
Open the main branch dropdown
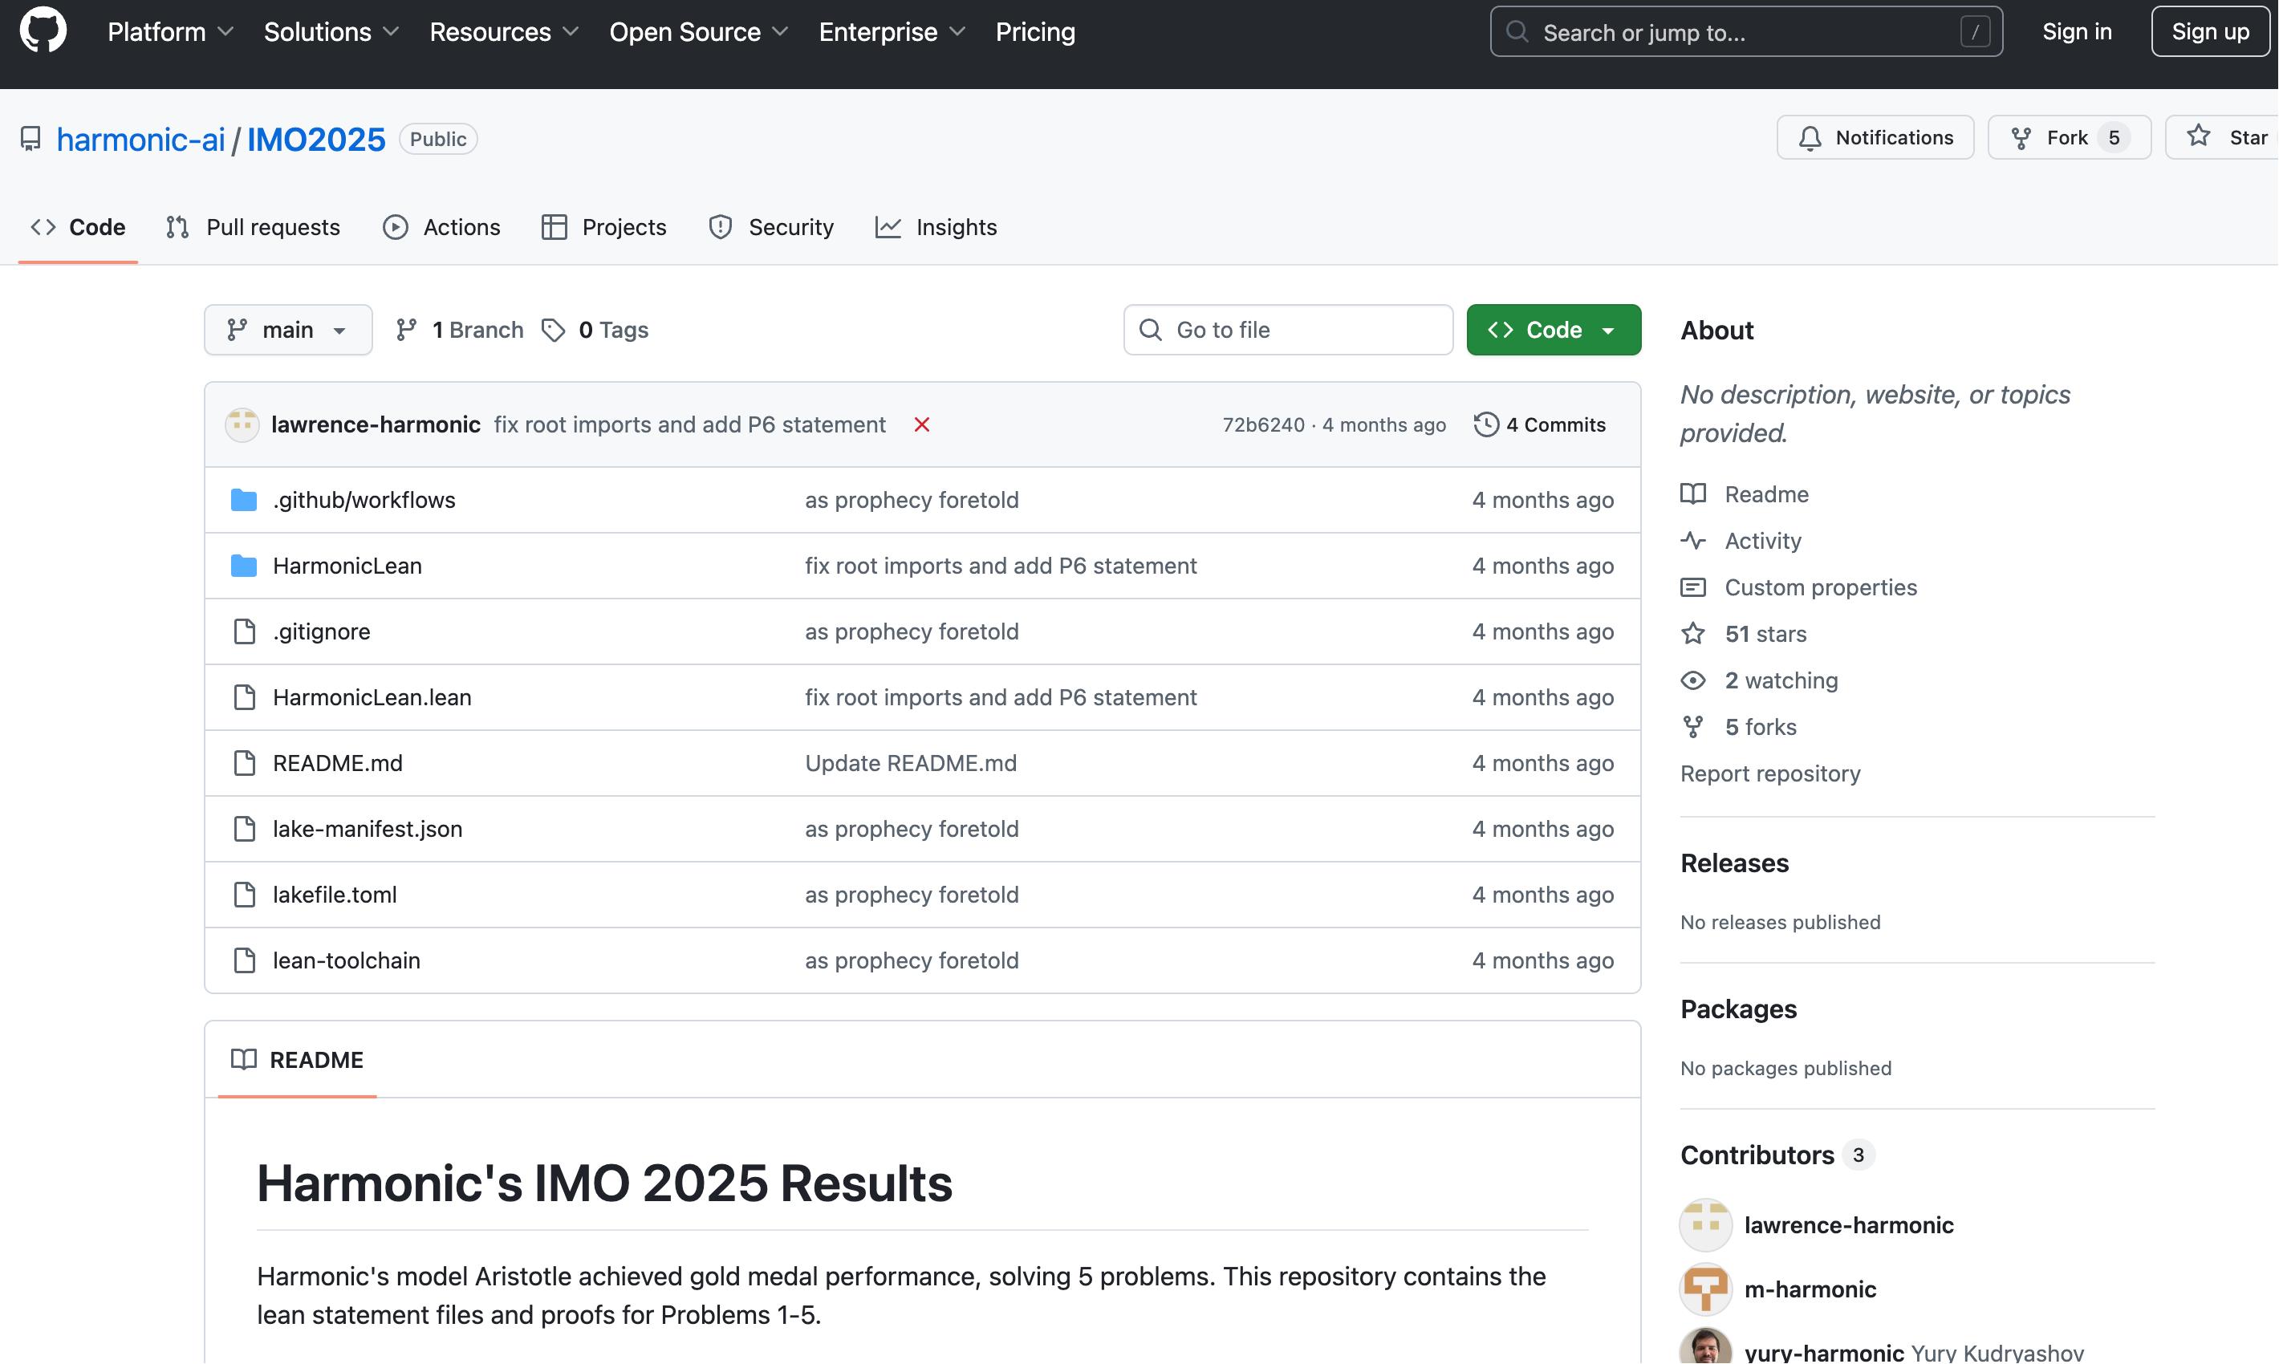click(x=288, y=330)
